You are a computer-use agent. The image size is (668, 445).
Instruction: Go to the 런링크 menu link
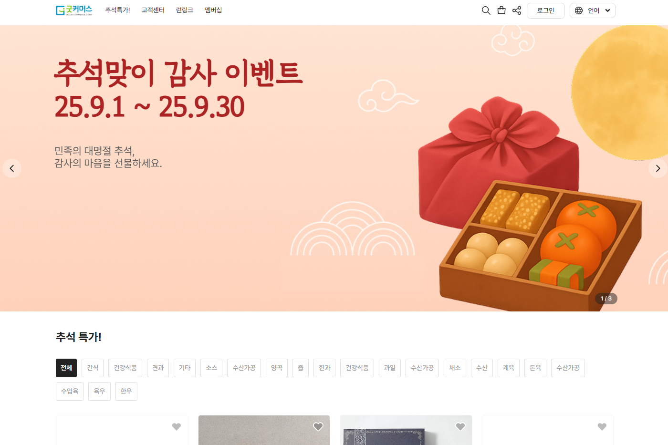click(185, 10)
